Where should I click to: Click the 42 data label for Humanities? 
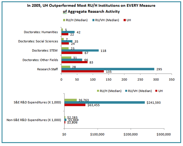(x=79, y=32)
